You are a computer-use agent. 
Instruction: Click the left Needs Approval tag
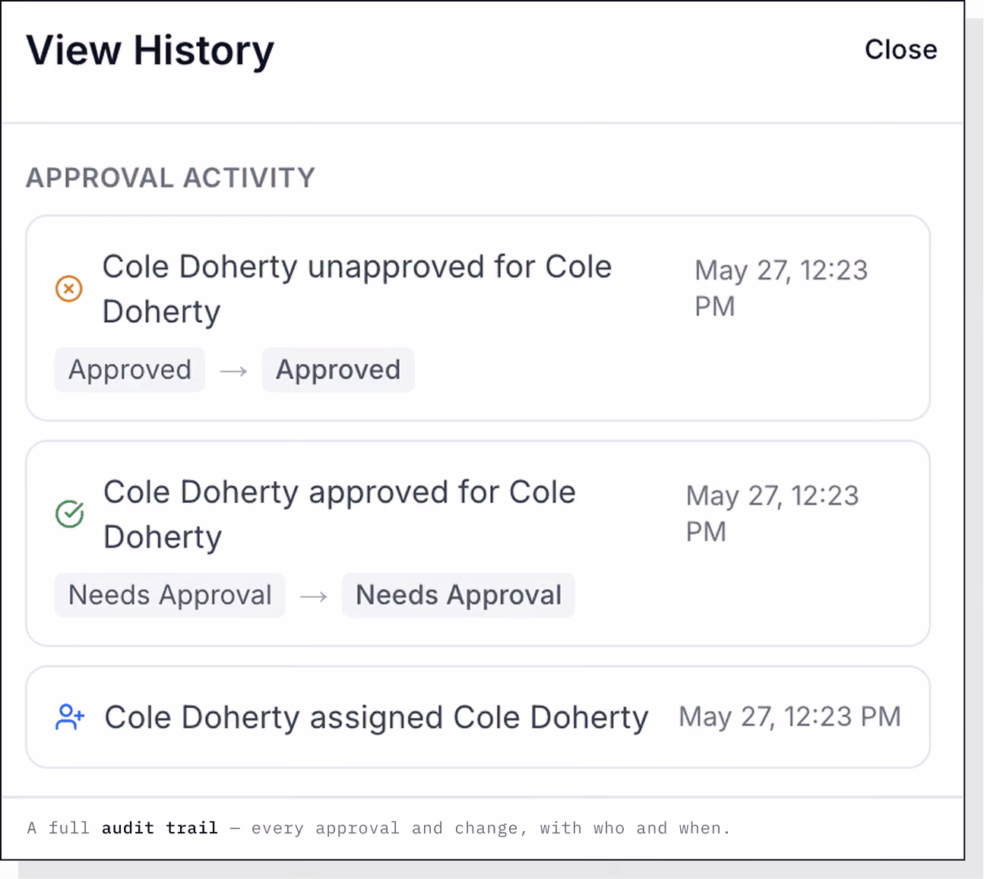point(170,595)
